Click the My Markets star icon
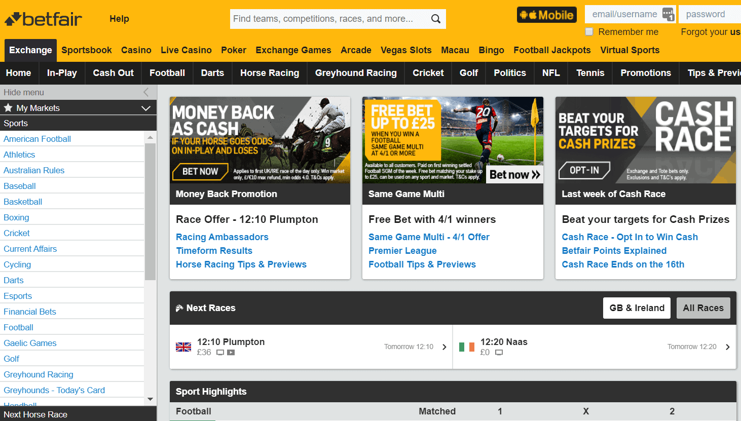Image resolution: width=741 pixels, height=421 pixels. 8,107
